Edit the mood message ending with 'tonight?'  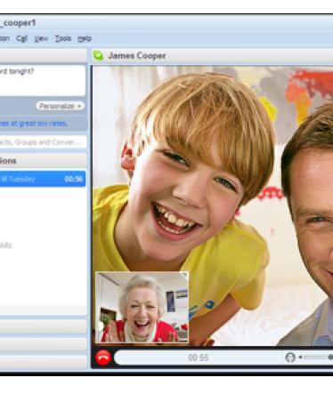43,80
